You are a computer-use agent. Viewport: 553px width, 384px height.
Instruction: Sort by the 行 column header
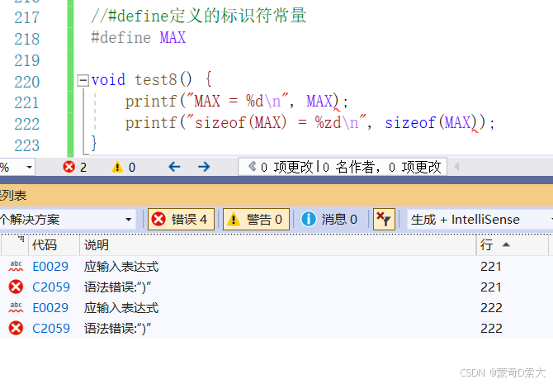click(x=512, y=245)
